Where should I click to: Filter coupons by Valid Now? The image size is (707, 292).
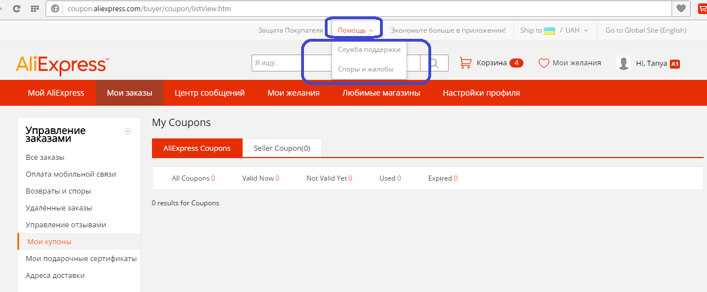(x=261, y=178)
